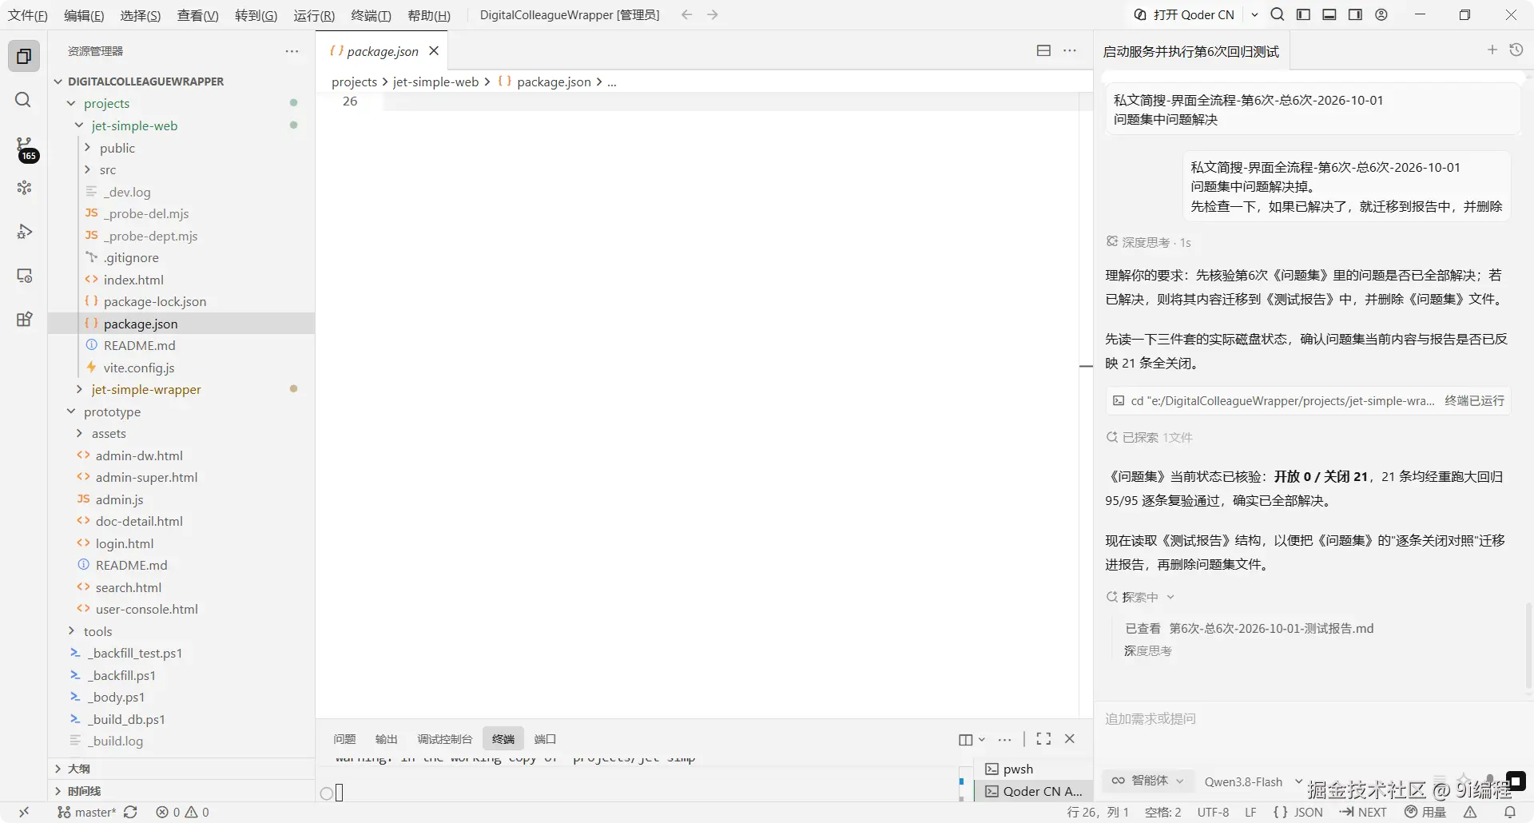Click the sync changes icon beside master
Viewport: 1534px width, 823px height.
pyautogui.click(x=130, y=812)
